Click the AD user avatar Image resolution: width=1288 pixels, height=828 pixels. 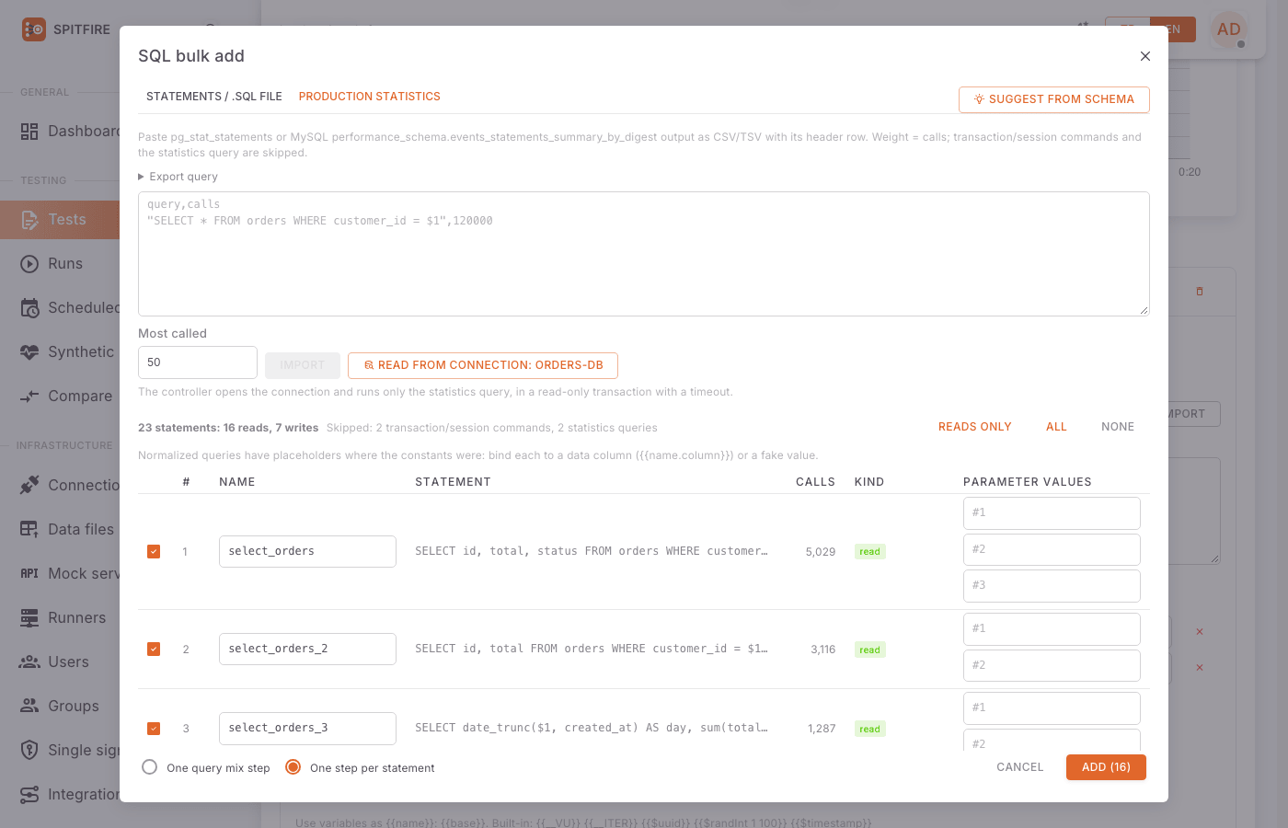click(x=1229, y=29)
